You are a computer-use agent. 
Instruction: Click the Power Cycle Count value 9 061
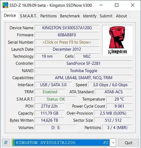point(119,106)
